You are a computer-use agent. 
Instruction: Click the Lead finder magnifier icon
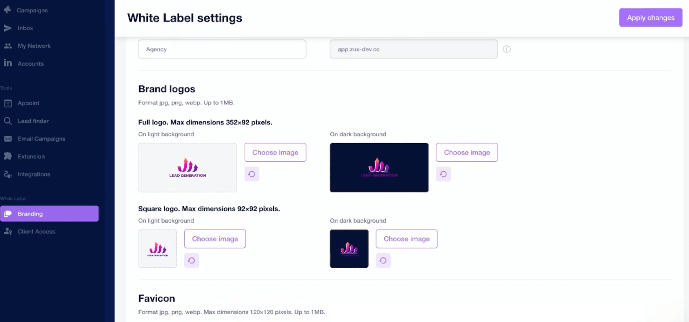(x=8, y=121)
